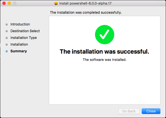The height and width of the screenshot is (118, 166).
Task: Click 'The software was installed.' text
Action: [x=105, y=60]
